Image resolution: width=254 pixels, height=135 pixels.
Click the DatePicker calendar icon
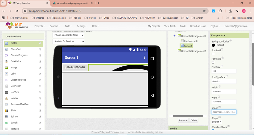[7, 61]
